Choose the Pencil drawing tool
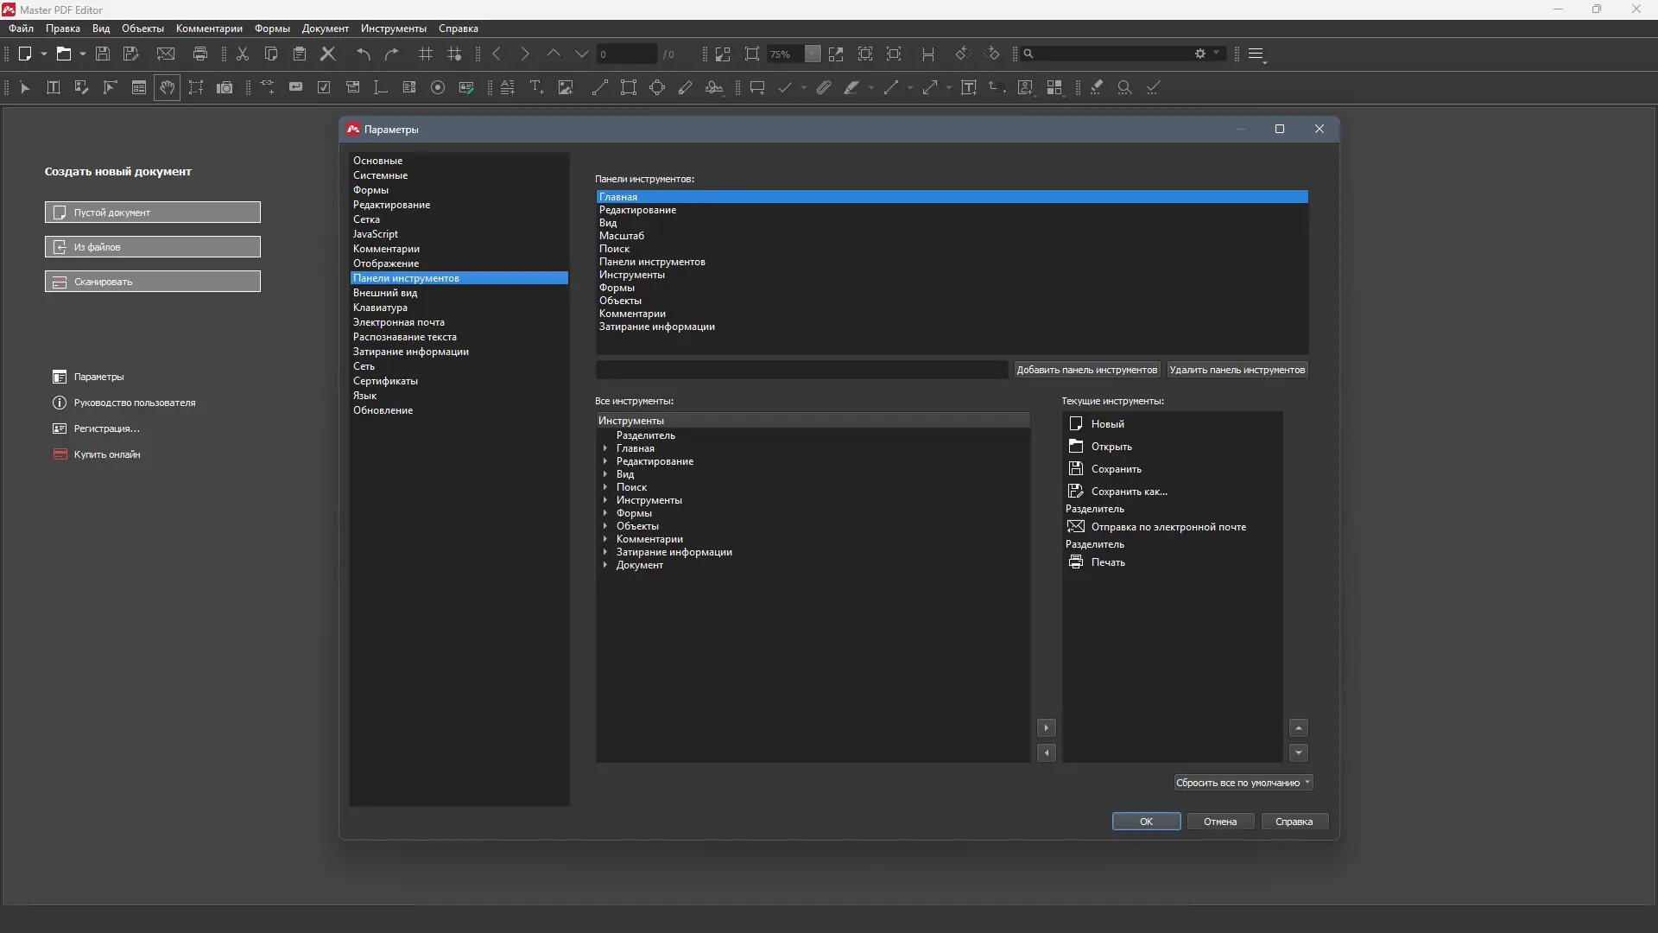This screenshot has height=933, width=1658. [686, 87]
